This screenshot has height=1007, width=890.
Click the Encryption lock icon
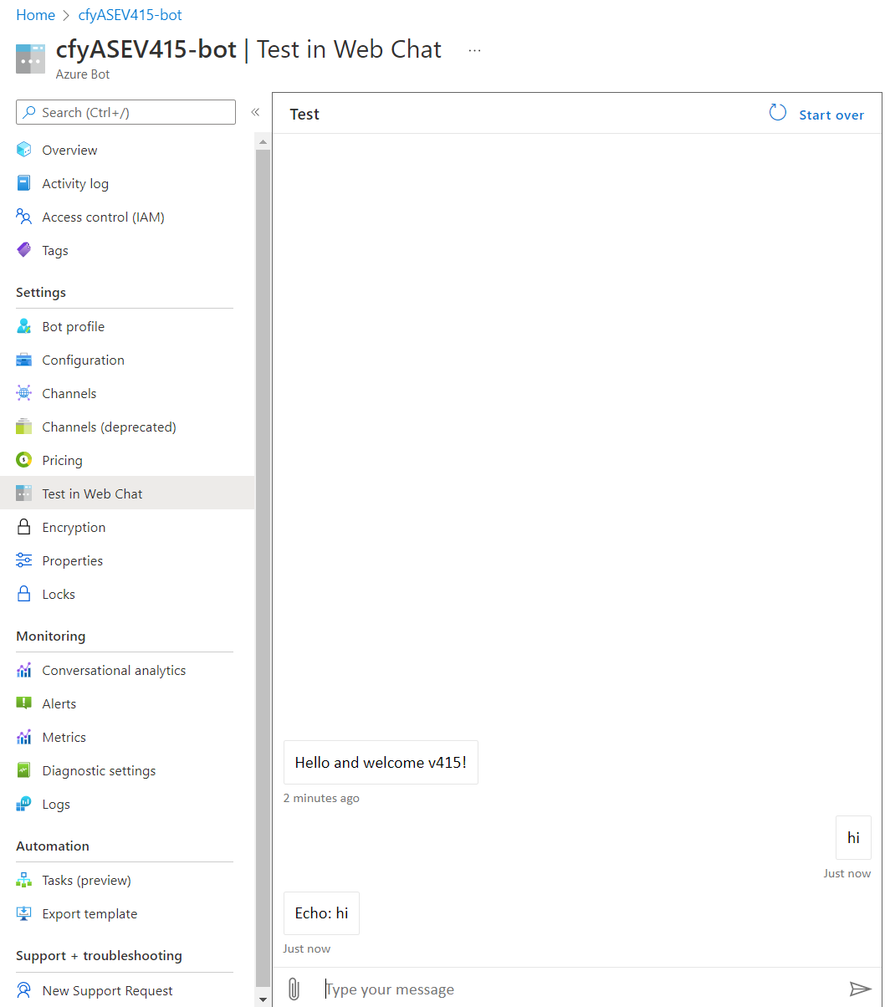click(x=24, y=527)
